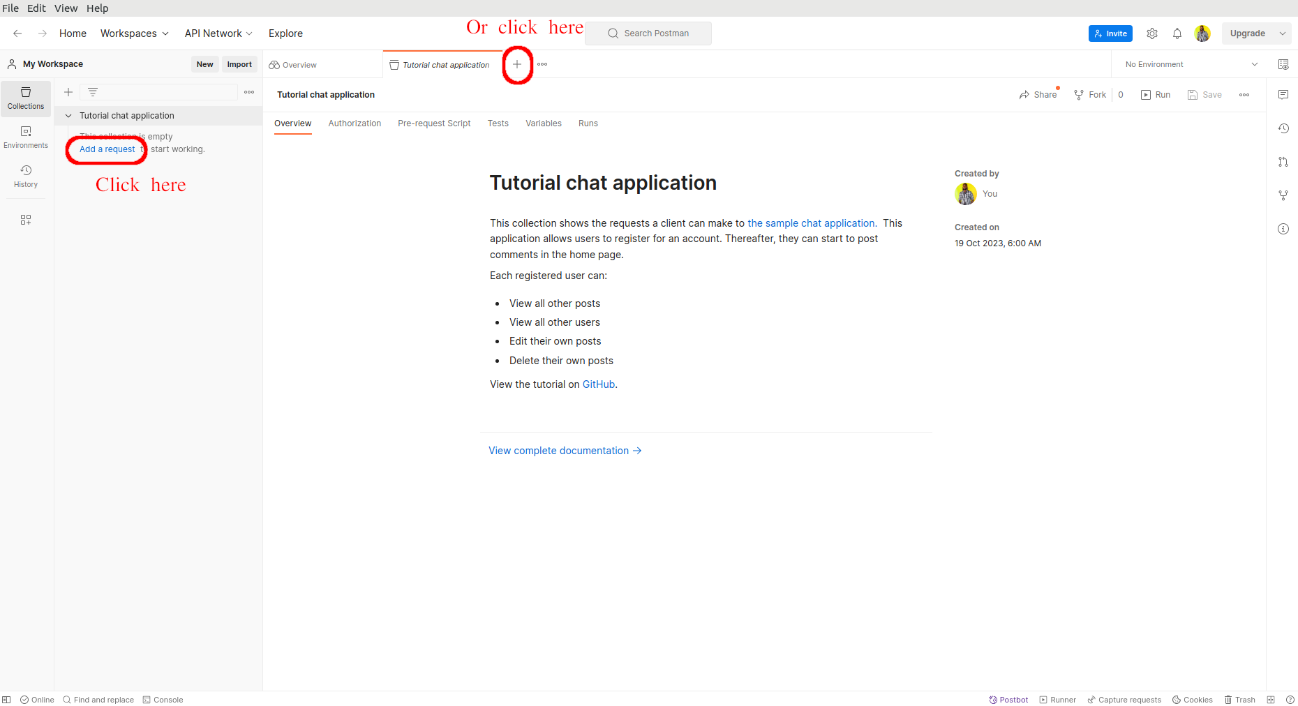Open the tab overflow options dots
Image resolution: width=1298 pixels, height=706 pixels.
(x=542, y=64)
